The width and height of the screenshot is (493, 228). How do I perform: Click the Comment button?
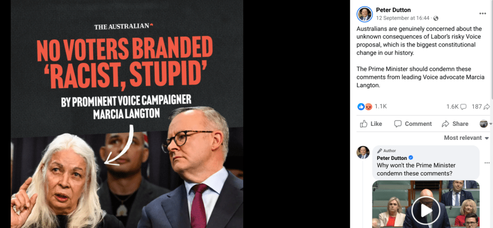coord(413,124)
